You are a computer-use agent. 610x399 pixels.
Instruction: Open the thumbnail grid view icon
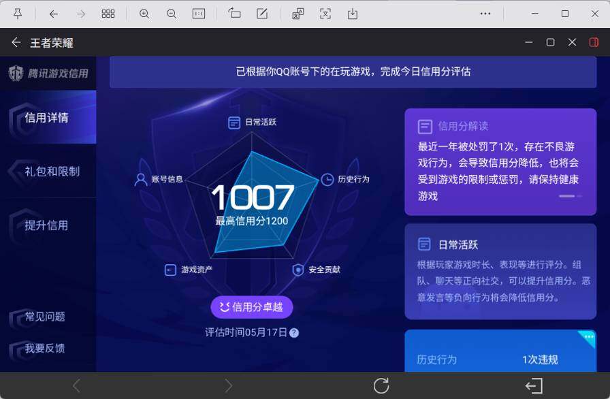click(108, 14)
